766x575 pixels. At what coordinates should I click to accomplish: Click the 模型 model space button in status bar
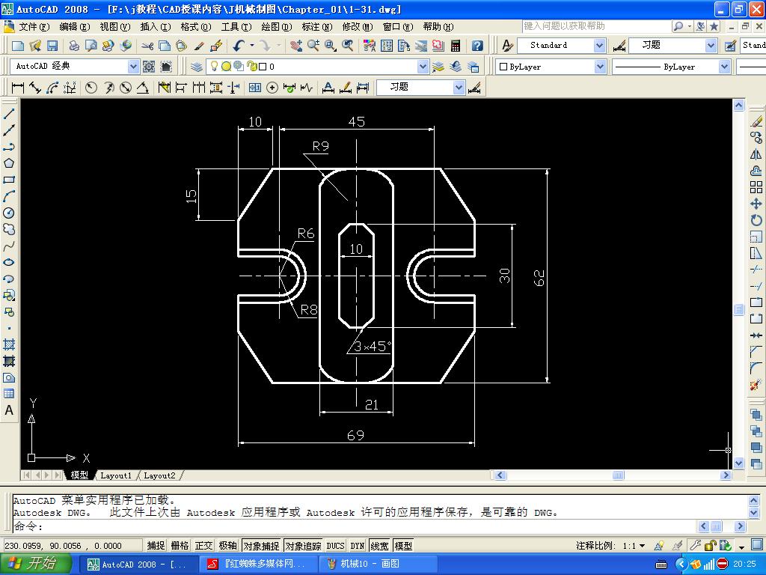point(403,546)
